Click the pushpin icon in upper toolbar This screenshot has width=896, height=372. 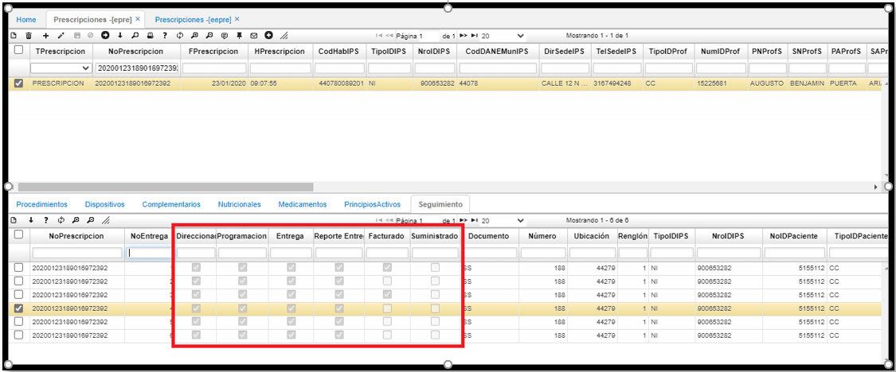click(240, 36)
